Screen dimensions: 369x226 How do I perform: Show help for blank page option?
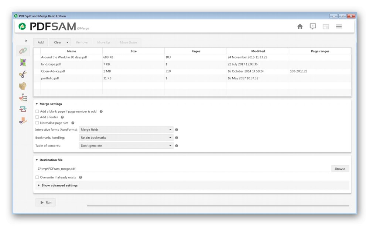pos(101,112)
